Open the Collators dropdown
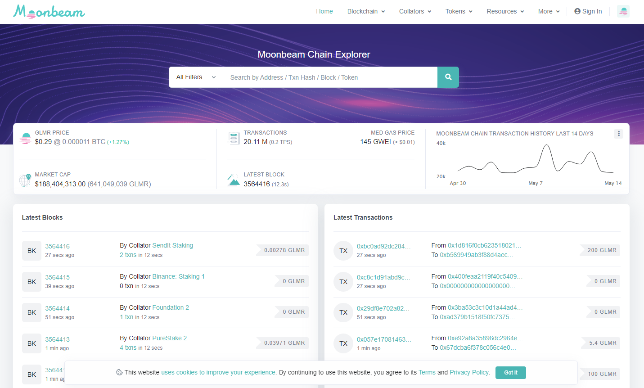 pyautogui.click(x=415, y=11)
